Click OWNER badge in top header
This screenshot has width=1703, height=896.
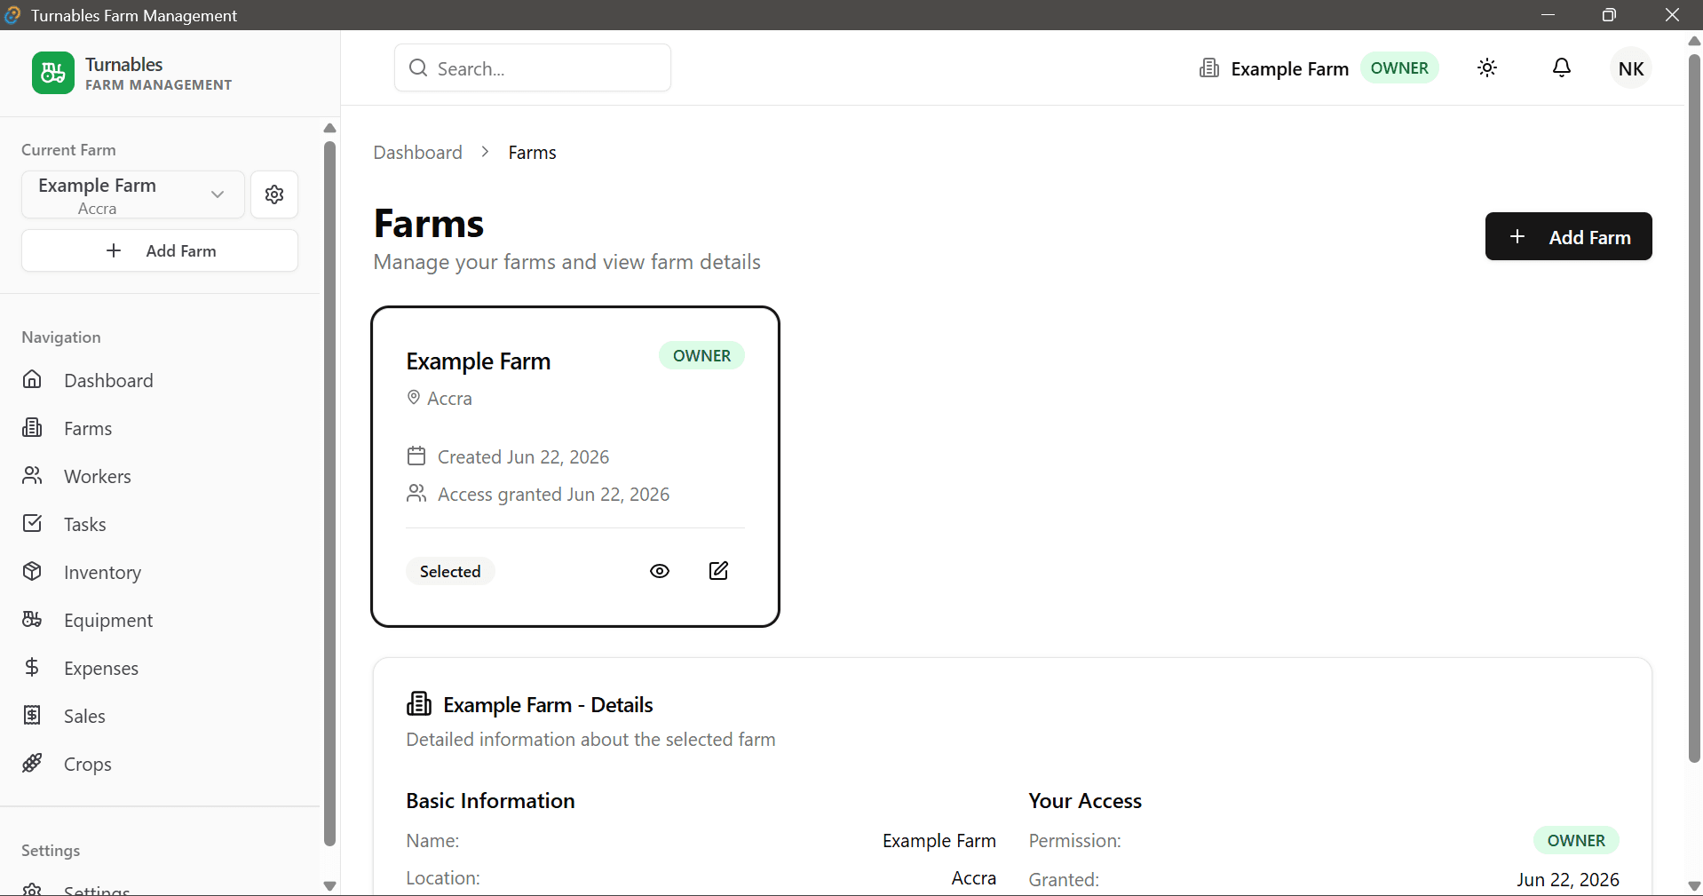[x=1399, y=68]
